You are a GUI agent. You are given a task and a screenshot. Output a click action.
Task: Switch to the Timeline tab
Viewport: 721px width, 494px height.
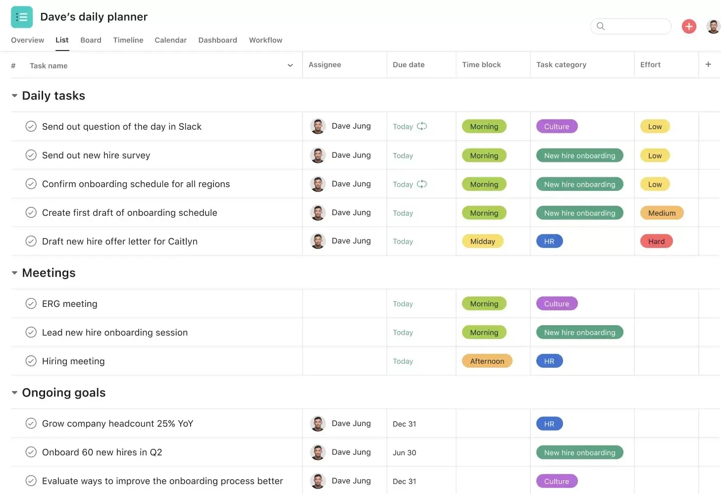(x=128, y=40)
